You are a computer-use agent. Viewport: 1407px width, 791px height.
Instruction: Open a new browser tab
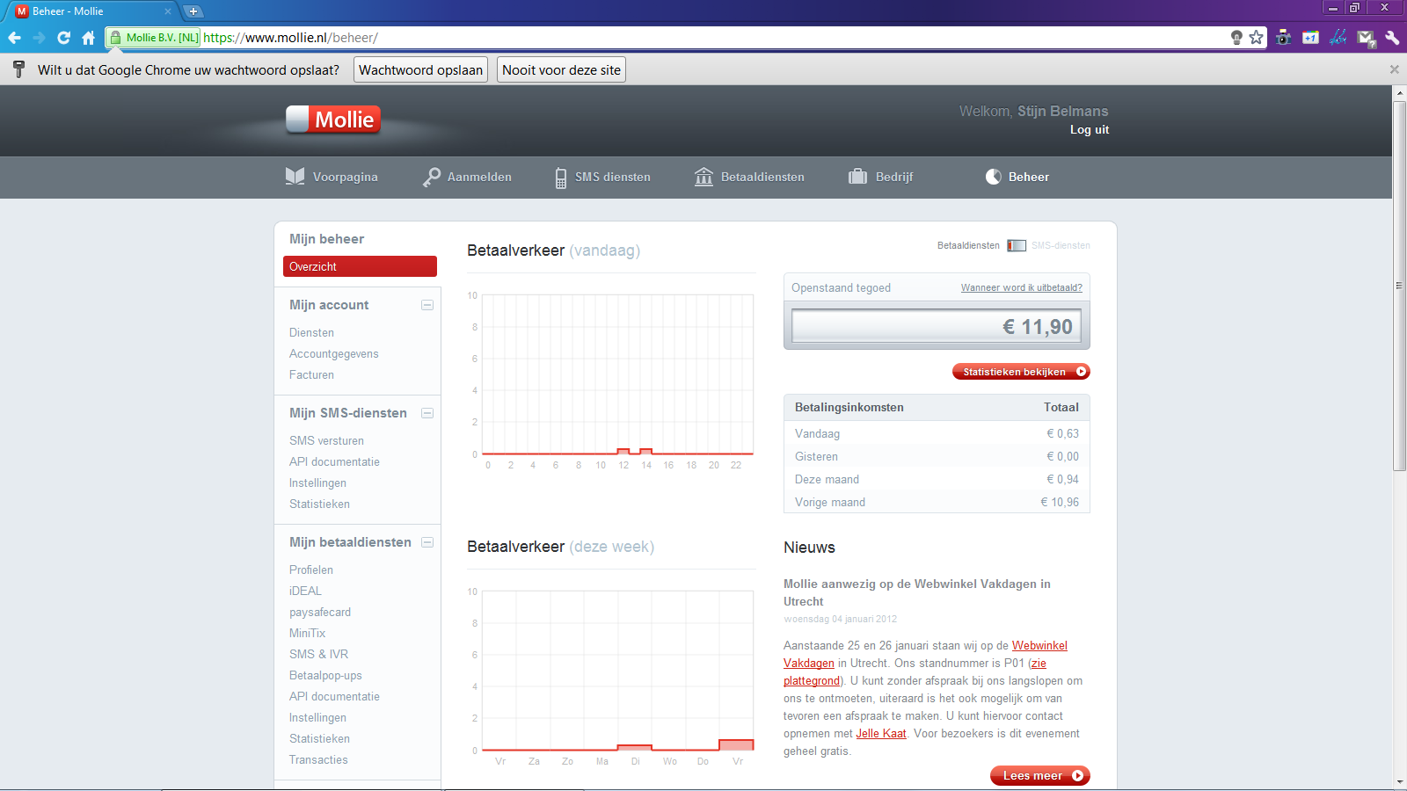[193, 11]
